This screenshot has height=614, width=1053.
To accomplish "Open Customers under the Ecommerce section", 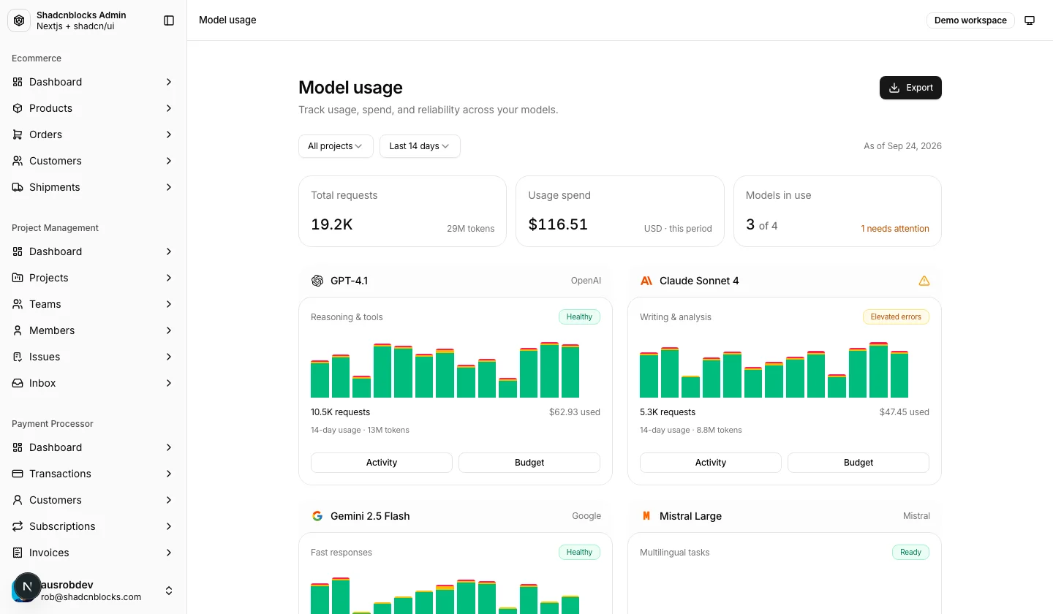I will 93,161.
